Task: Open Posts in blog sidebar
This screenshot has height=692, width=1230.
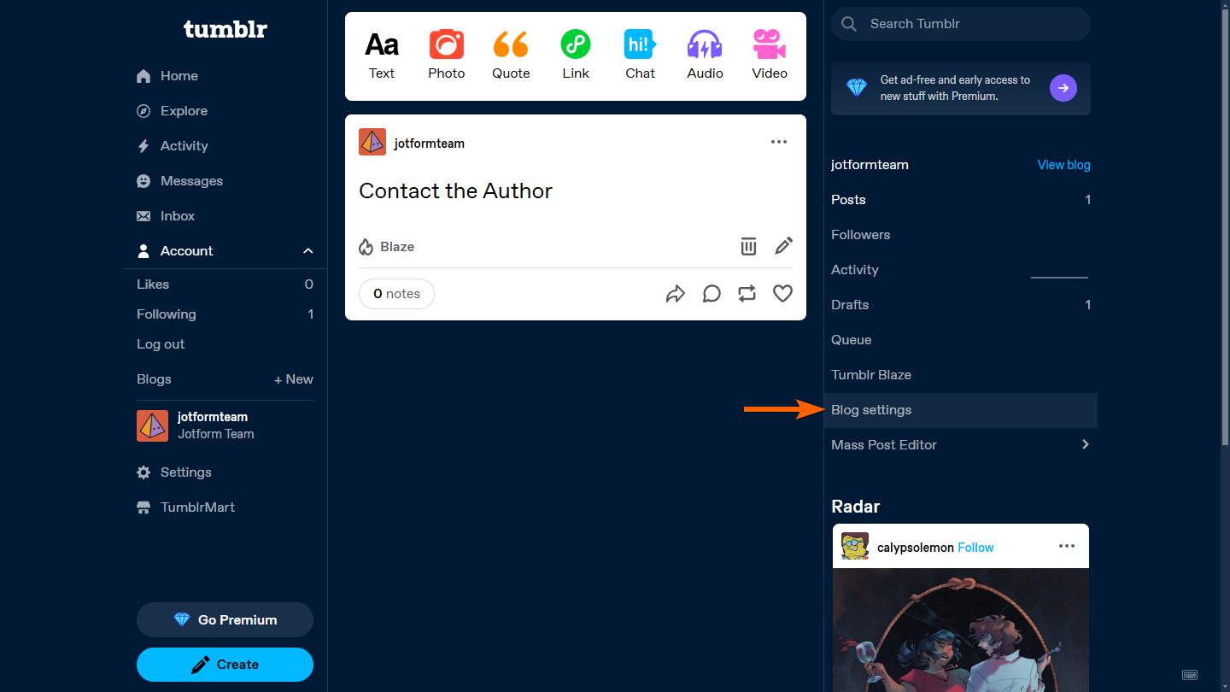Action: coord(961,200)
